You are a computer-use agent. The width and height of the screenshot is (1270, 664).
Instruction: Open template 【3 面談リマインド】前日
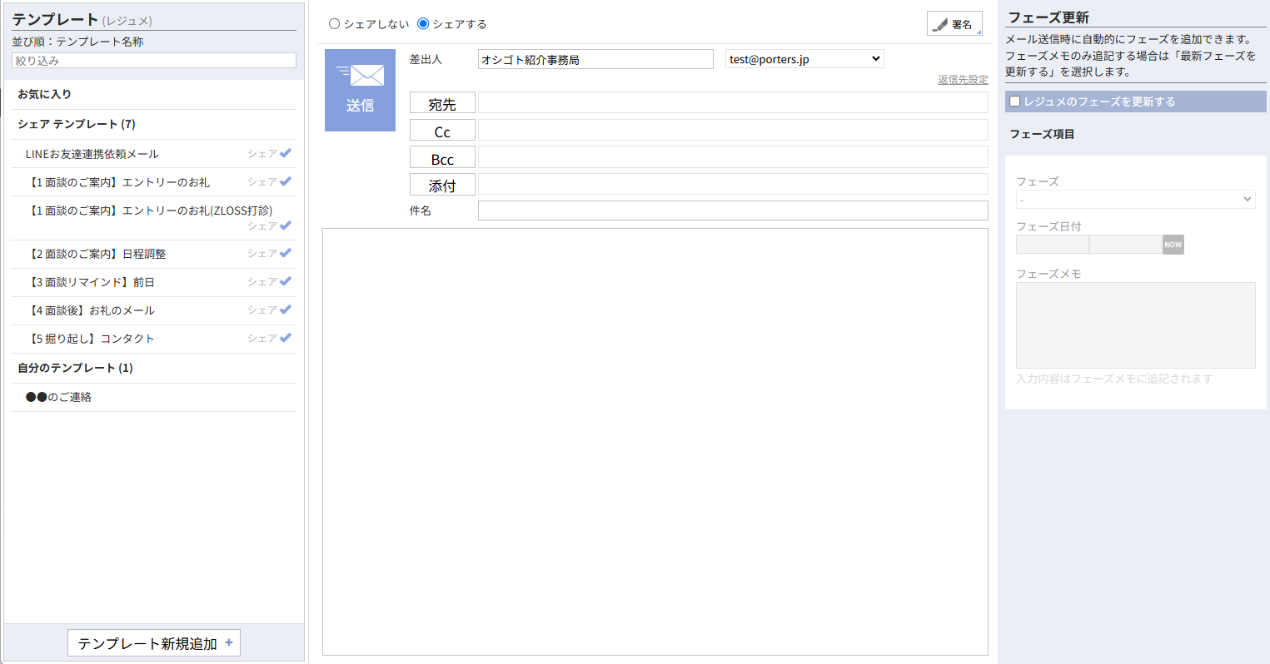point(90,282)
